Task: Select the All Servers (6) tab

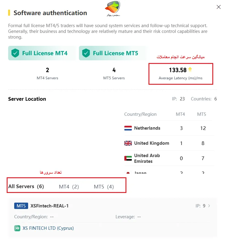Action: point(26,187)
